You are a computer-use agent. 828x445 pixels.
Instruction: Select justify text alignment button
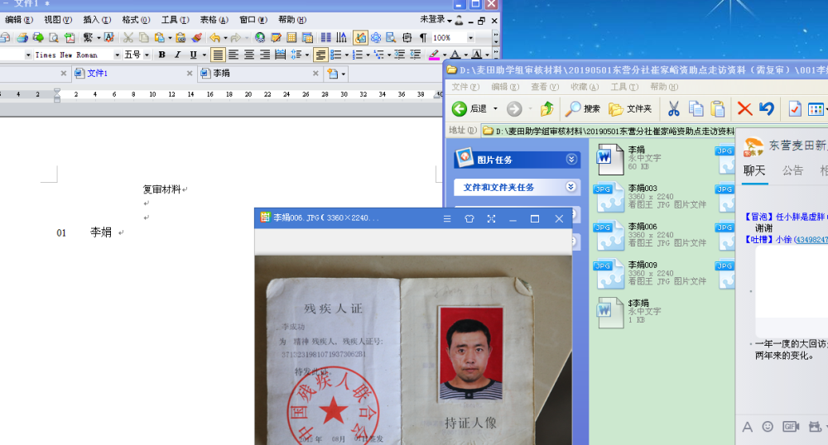(218, 55)
